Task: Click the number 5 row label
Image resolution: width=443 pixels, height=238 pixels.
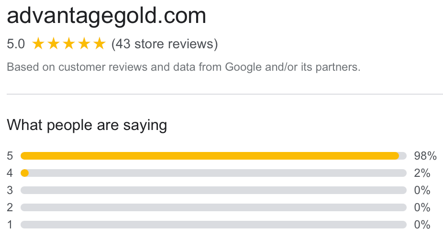Action: 10,156
